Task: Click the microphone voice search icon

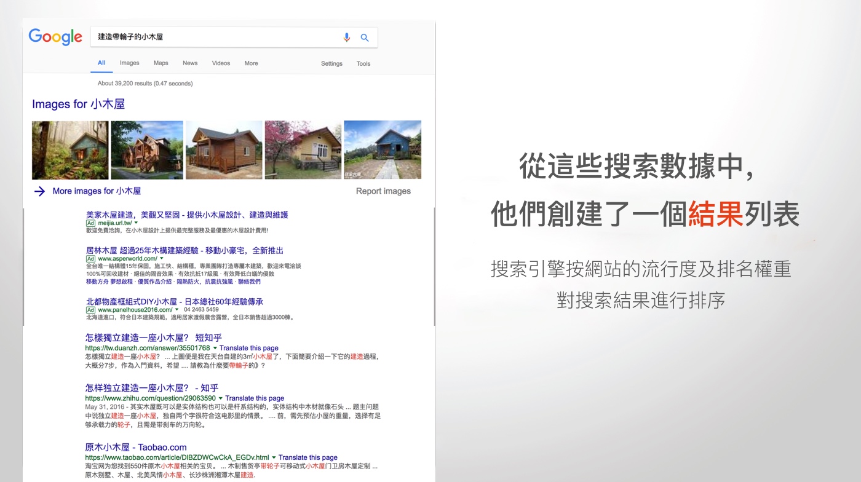Action: coord(346,38)
